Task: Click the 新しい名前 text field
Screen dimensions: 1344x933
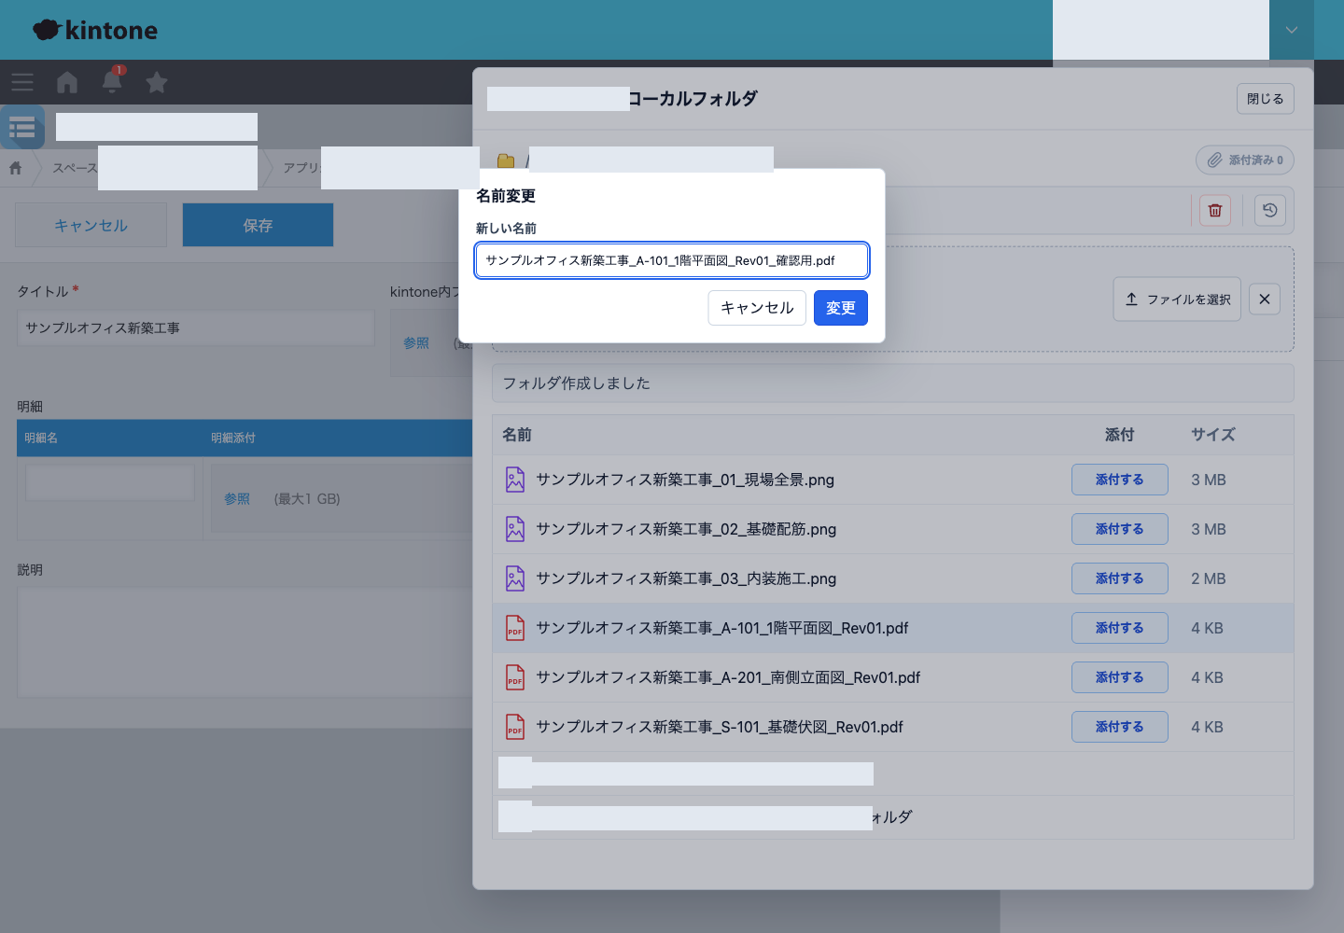Action: tap(672, 260)
